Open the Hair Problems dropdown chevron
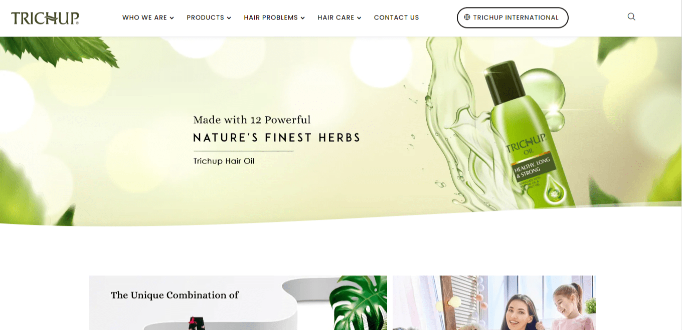This screenshot has width=682, height=330. (302, 18)
